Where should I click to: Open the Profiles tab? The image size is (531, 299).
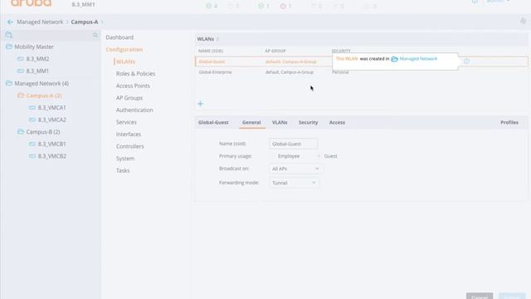point(509,122)
